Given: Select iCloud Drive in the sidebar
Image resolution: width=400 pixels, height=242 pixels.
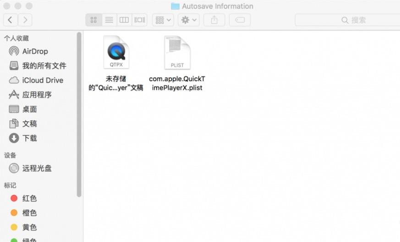Looking at the screenshot, I should (x=42, y=80).
